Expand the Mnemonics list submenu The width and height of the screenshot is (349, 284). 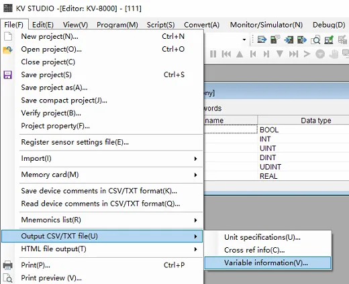coord(195,220)
